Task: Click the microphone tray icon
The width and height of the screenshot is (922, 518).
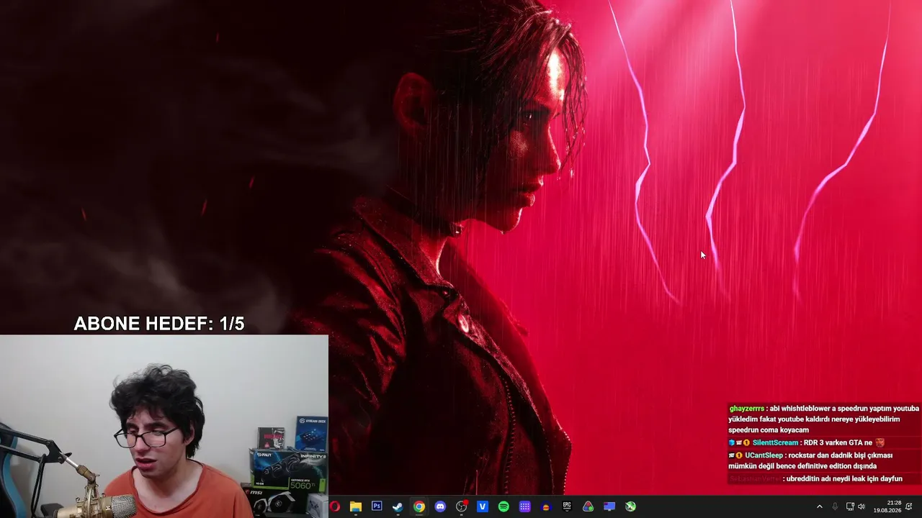Action: 835,506
